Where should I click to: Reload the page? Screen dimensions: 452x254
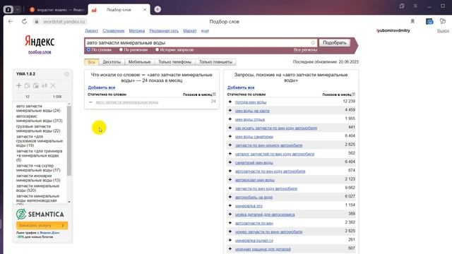(x=24, y=21)
